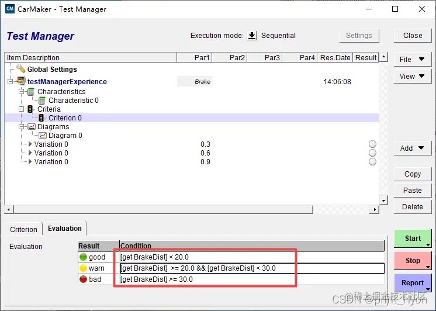Click the Diagrams chart icon
The height and width of the screenshot is (311, 436).
coord(32,127)
